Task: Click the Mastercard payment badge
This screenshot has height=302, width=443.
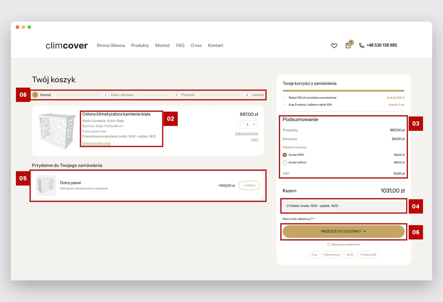Action: (x=332, y=255)
